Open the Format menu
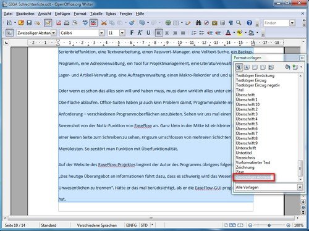The image size is (309, 231). tap(80, 14)
